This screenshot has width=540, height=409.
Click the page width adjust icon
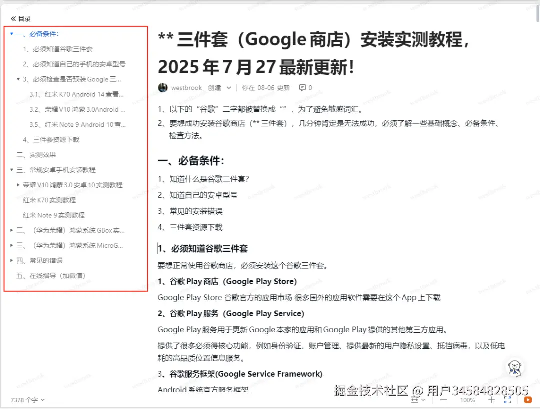(x=415, y=400)
